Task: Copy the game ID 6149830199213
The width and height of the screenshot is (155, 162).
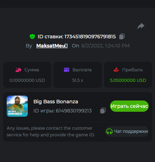Action: (103, 110)
